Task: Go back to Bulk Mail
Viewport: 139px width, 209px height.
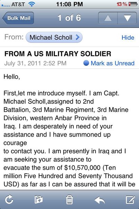Action: pos(18,18)
